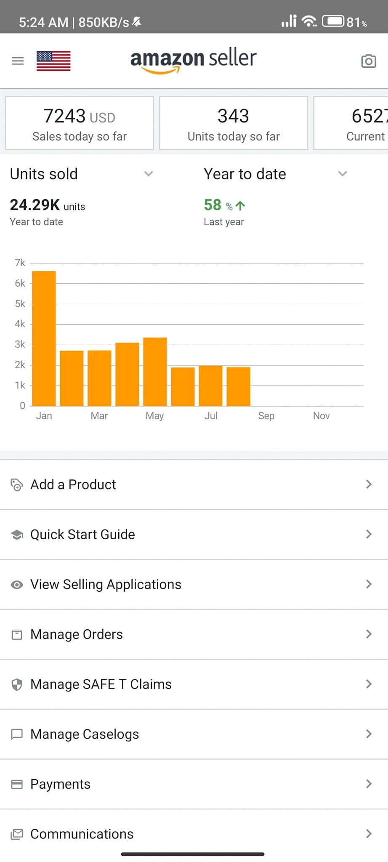388x862 pixels.
Task: Open the hamburger navigation menu
Action: (18, 61)
